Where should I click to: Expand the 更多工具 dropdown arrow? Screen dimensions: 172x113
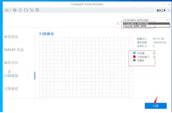tap(169, 10)
